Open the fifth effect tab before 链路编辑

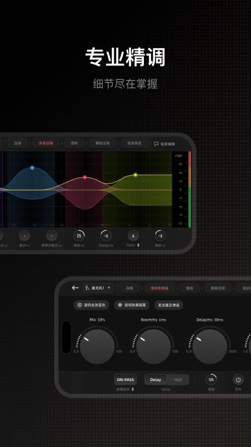(134, 143)
